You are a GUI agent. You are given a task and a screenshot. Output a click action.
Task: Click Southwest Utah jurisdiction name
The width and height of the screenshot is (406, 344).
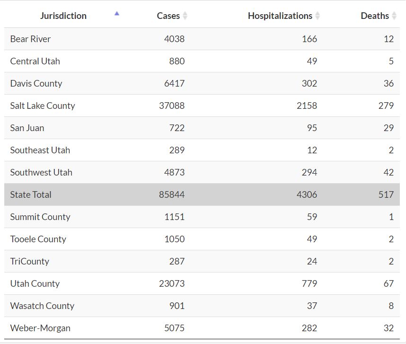tap(41, 172)
